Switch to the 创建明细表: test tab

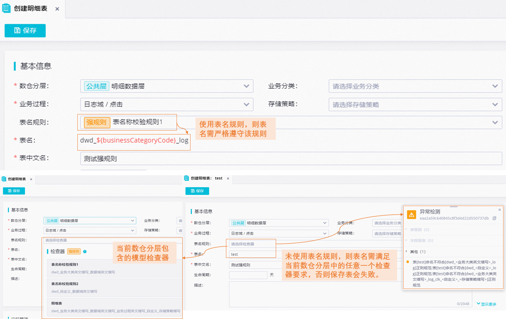point(206,178)
